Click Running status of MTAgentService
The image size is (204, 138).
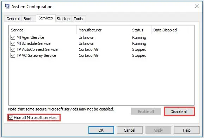[x=139, y=37]
